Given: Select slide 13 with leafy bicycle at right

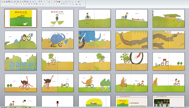Looking at the screenshot, I should click(x=94, y=61).
